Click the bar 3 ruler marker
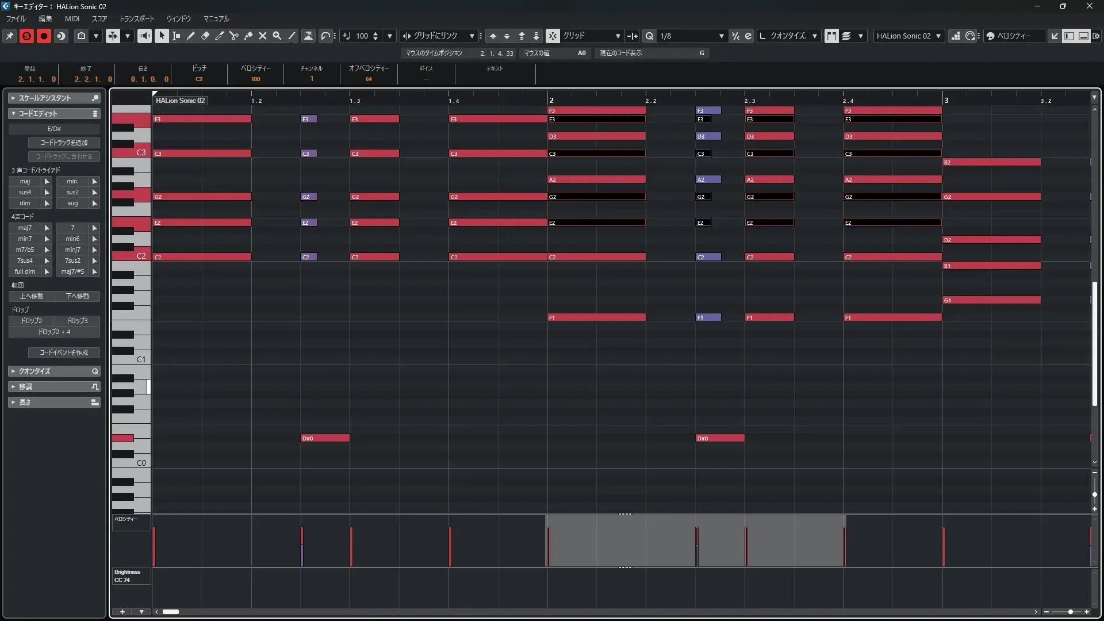The height and width of the screenshot is (621, 1104). [x=946, y=100]
